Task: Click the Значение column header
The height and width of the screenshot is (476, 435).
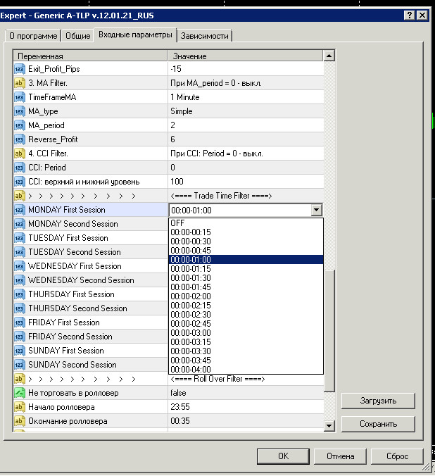Action: (x=246, y=56)
